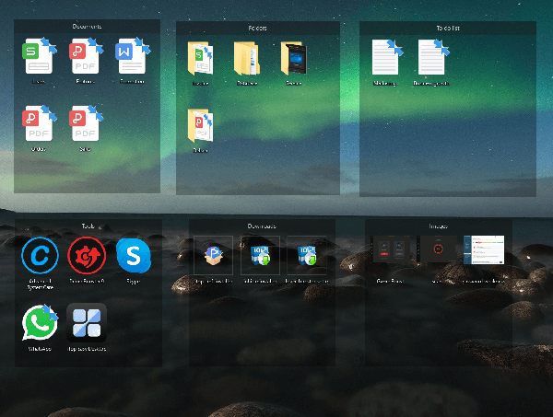
Task: Launch WhatsApp from Tools box
Action: pyautogui.click(x=40, y=323)
